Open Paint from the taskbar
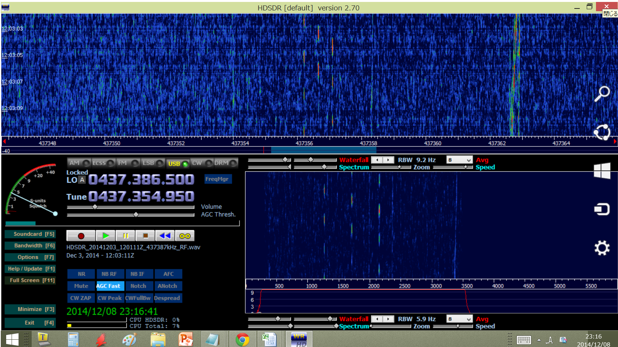 [x=129, y=340]
